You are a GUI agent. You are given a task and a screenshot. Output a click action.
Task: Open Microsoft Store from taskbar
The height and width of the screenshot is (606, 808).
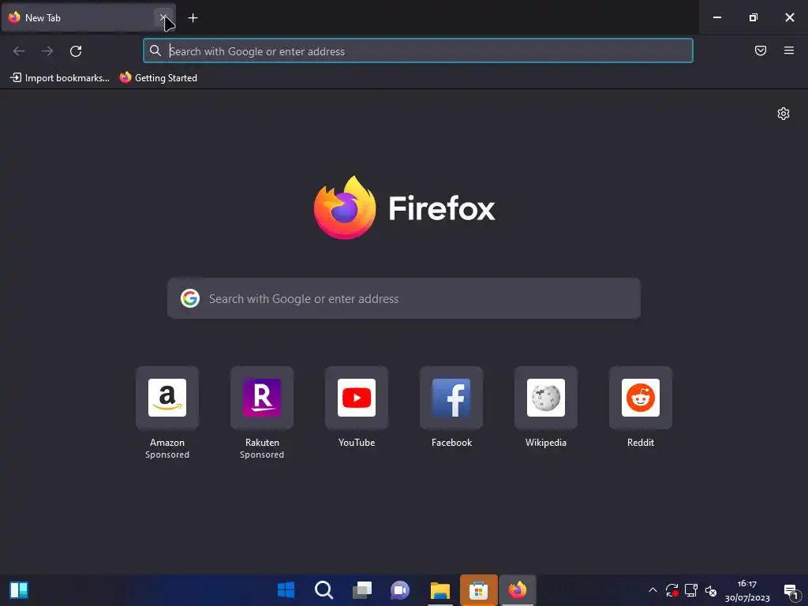point(479,590)
